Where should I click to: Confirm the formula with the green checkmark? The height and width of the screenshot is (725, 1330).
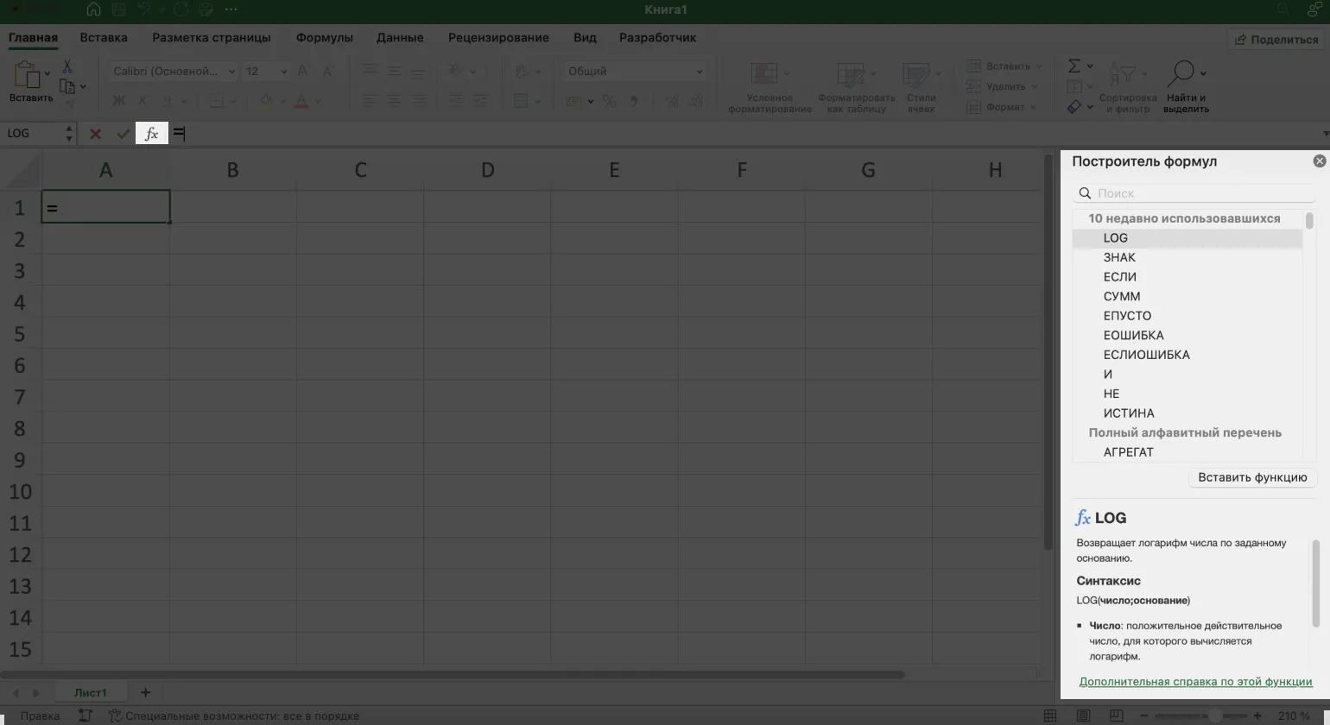pos(123,134)
